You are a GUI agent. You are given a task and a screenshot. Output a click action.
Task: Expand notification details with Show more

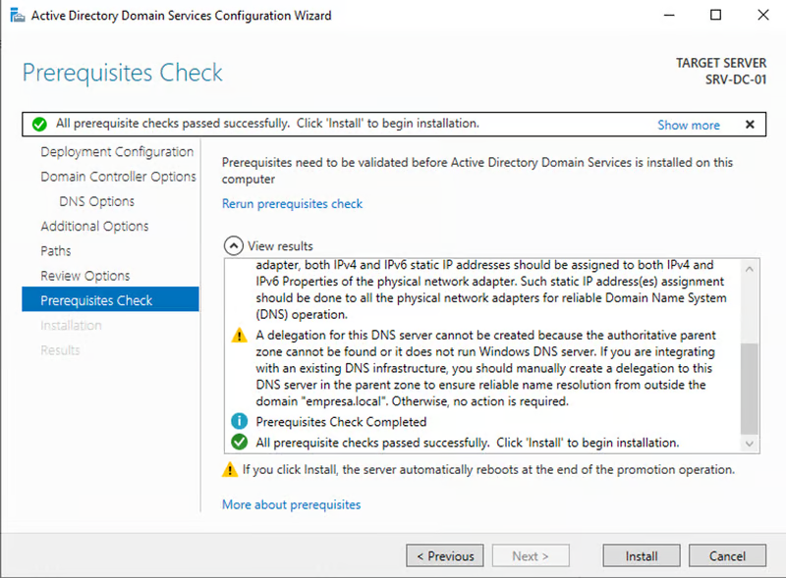coord(688,126)
